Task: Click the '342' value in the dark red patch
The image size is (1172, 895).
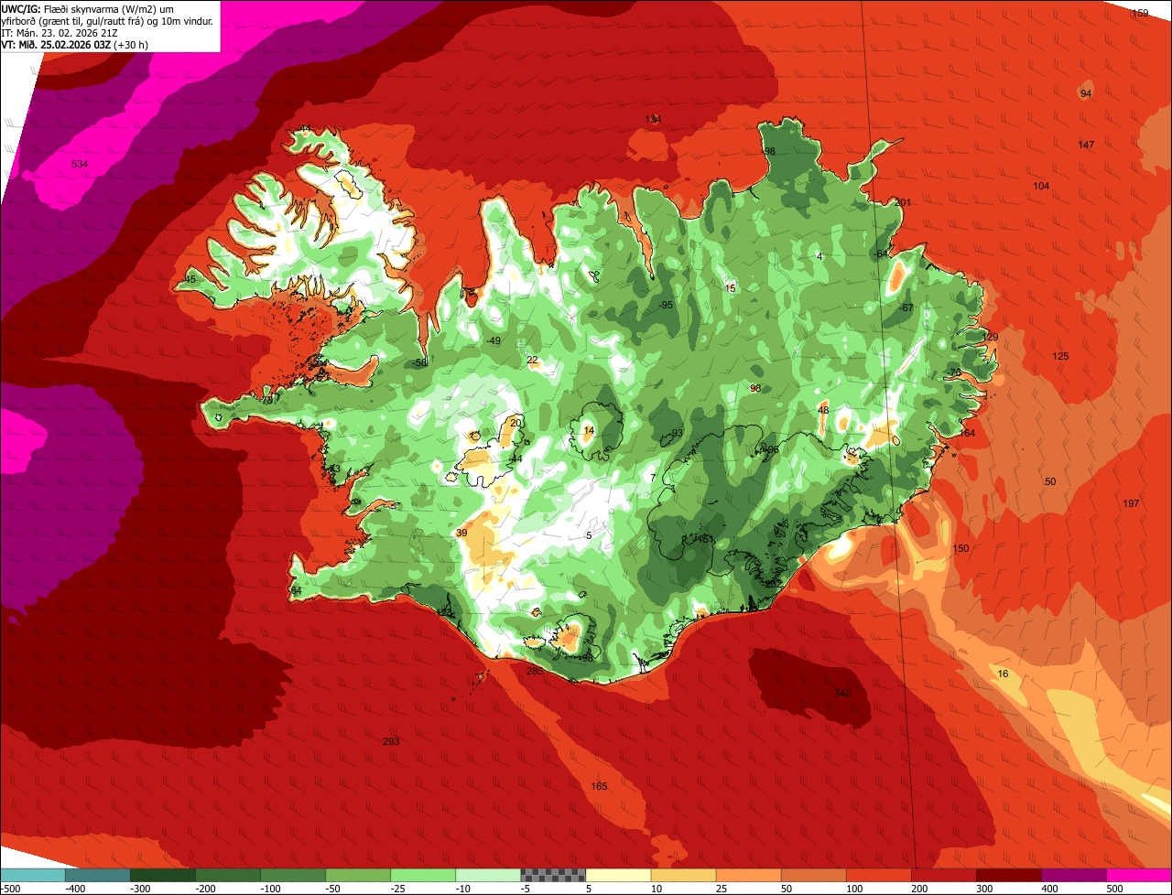Action: [842, 693]
